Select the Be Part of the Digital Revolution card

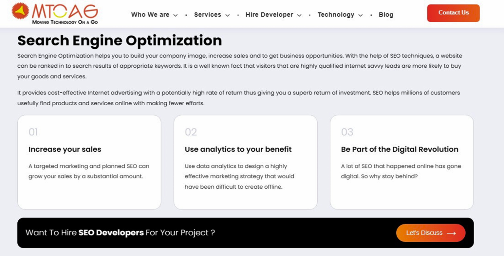[x=402, y=162]
